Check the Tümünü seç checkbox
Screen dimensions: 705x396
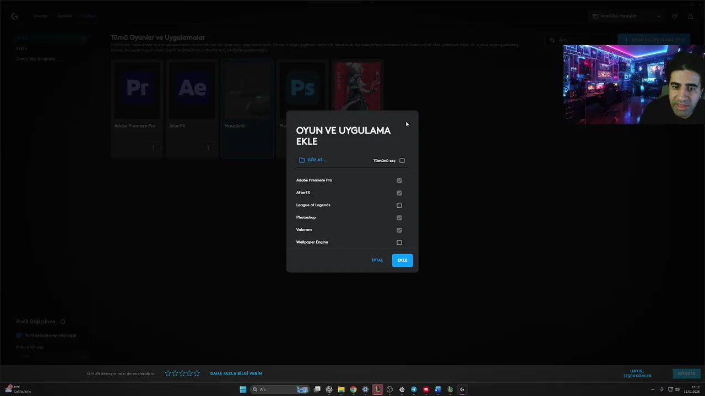pyautogui.click(x=402, y=161)
